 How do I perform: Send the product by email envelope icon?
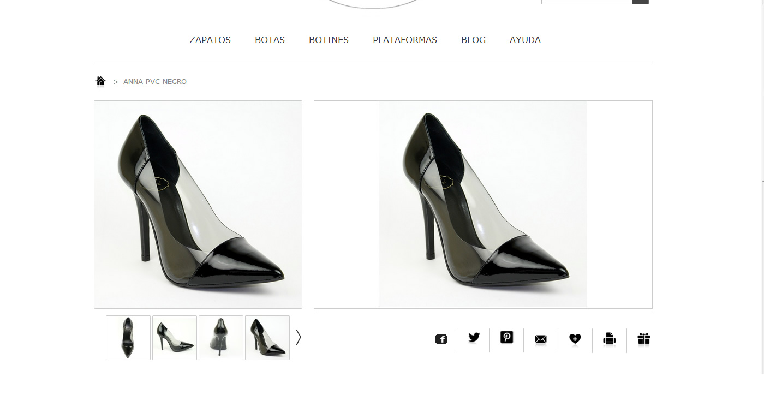(540, 339)
